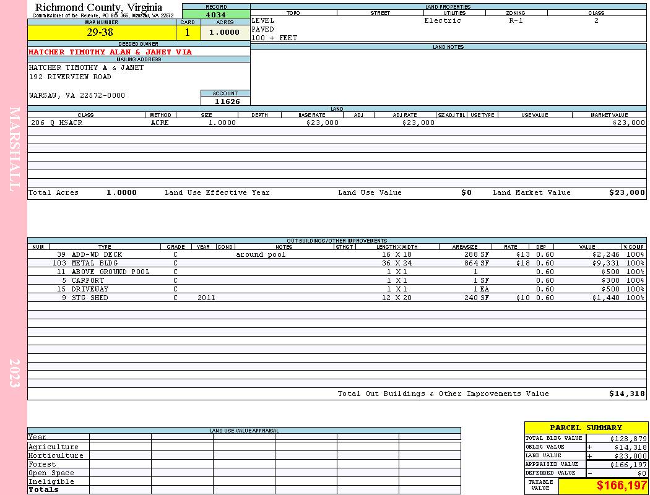The height and width of the screenshot is (495, 650).
Task: Click deeded owner HATCHER TIMOTHY ALAN & JANET VIA
Action: (110, 52)
